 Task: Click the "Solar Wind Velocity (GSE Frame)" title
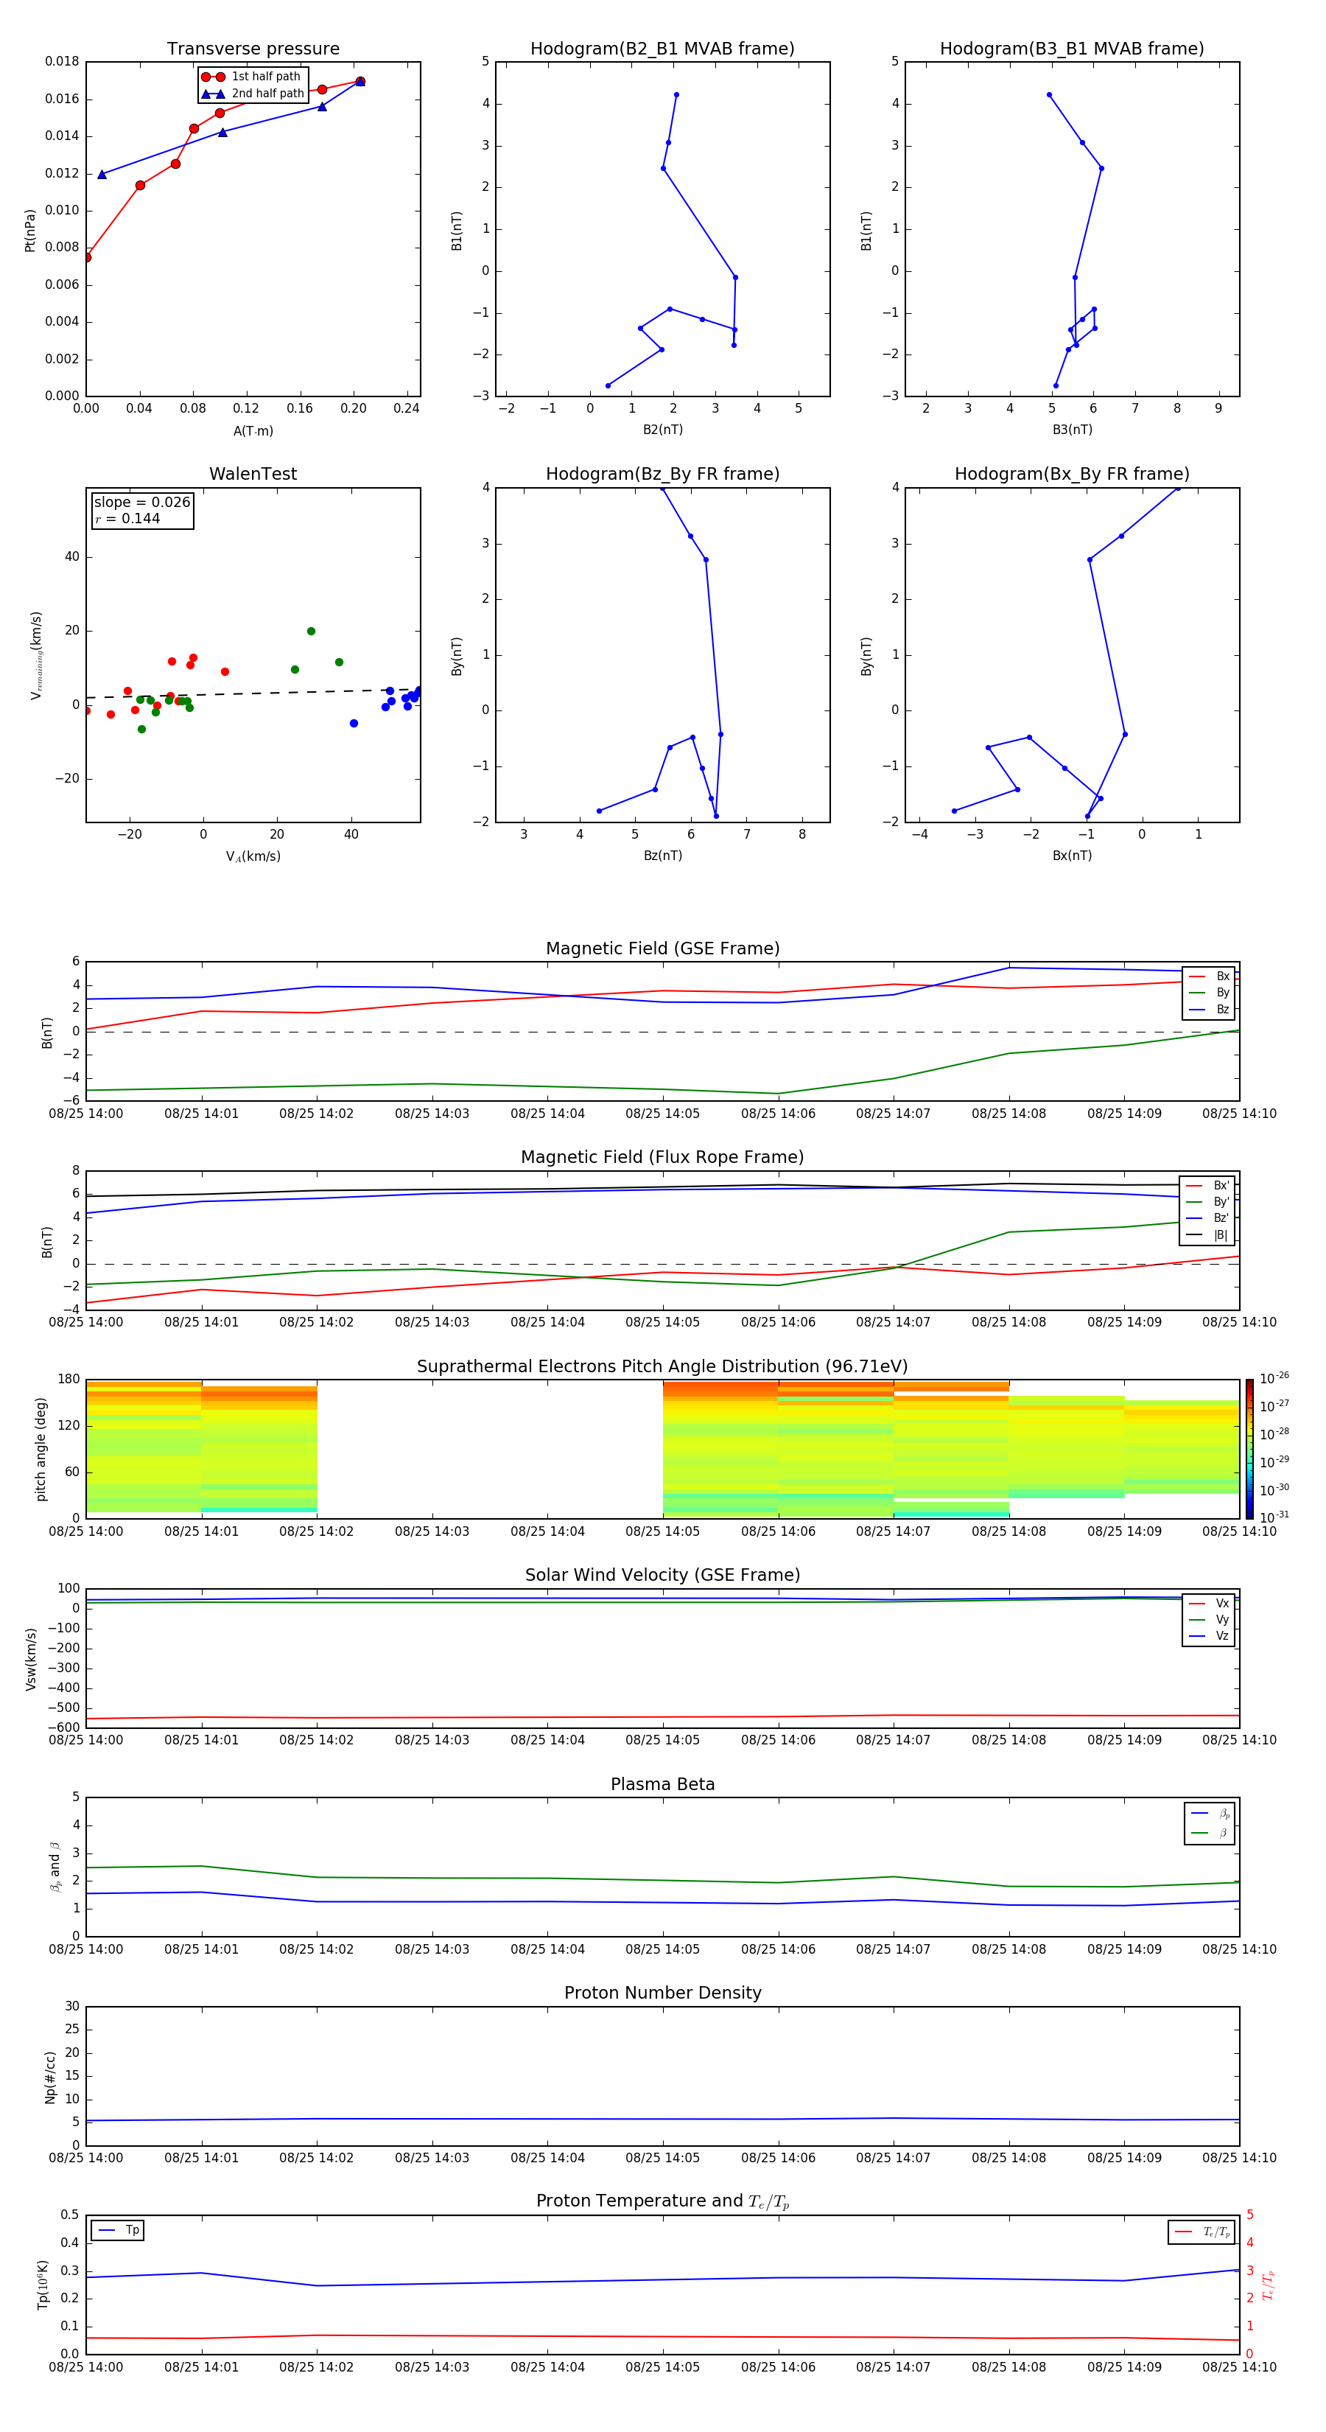pyautogui.click(x=662, y=1576)
